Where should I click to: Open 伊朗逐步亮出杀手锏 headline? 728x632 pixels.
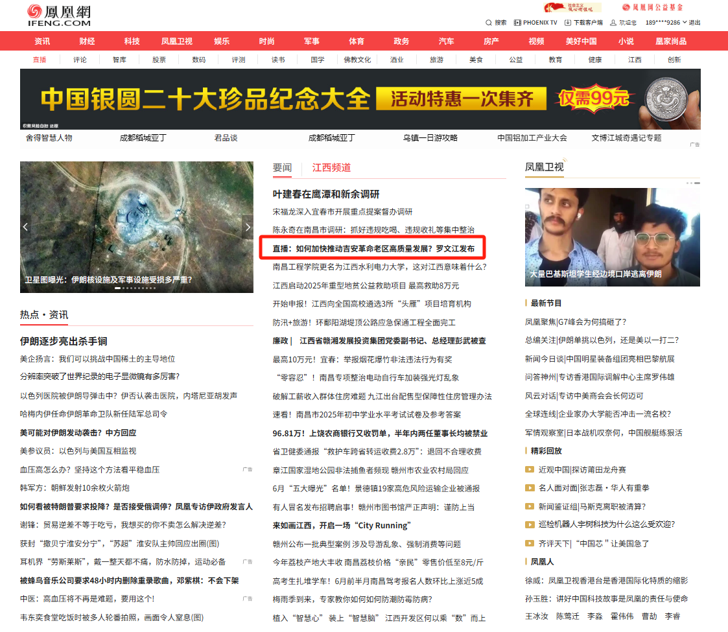tap(64, 342)
